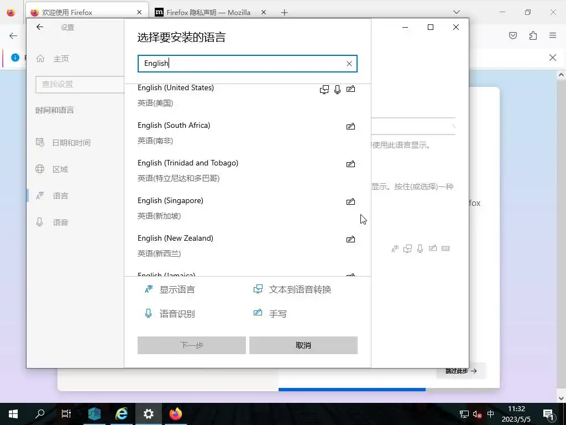Maximize the Settings window

[430, 27]
